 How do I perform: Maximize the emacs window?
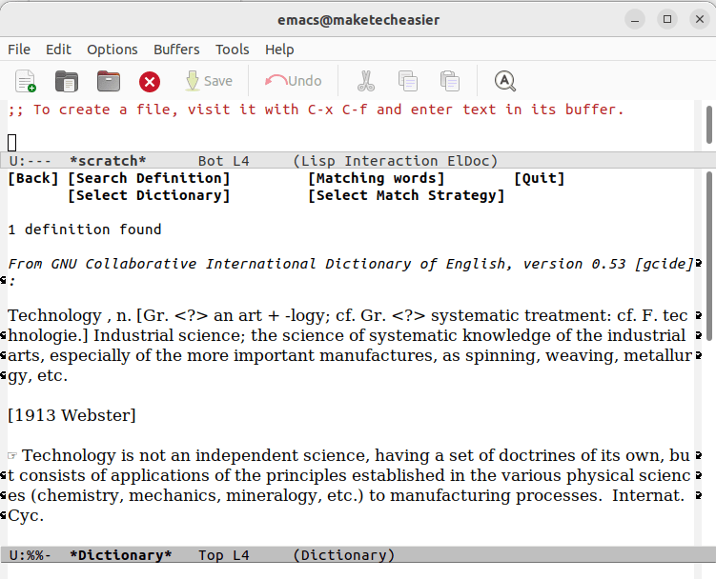pyautogui.click(x=667, y=19)
